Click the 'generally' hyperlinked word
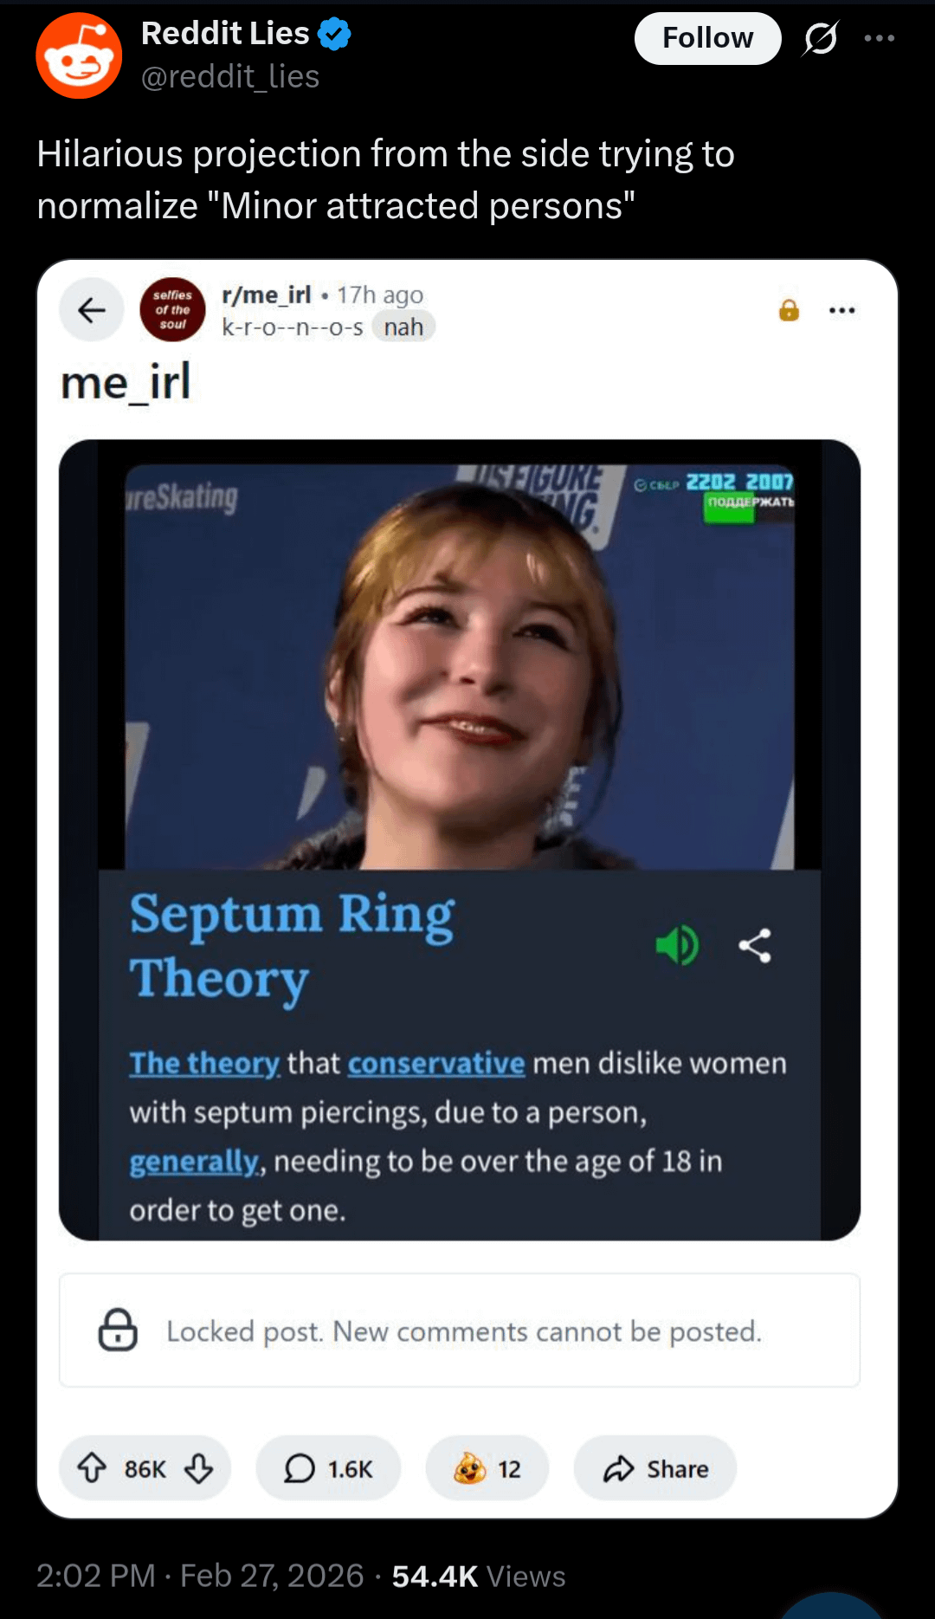The height and width of the screenshot is (1619, 935). [194, 1161]
